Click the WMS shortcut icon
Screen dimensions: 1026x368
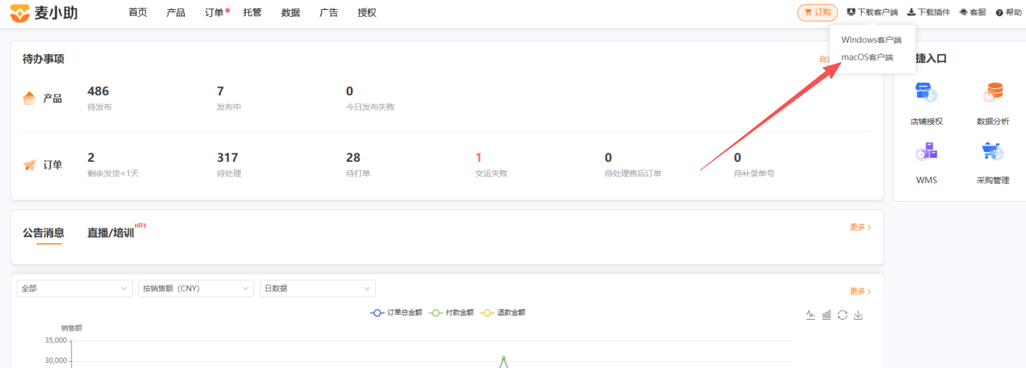click(926, 151)
